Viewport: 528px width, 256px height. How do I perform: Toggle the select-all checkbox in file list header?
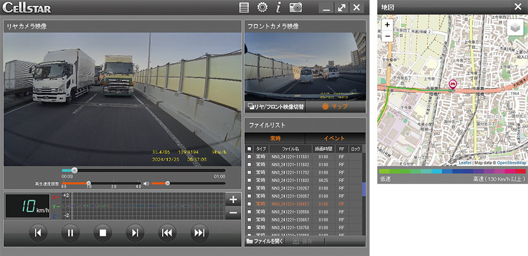pyautogui.click(x=249, y=149)
